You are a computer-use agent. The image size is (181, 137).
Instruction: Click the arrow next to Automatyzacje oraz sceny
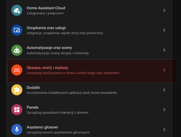click(x=164, y=50)
